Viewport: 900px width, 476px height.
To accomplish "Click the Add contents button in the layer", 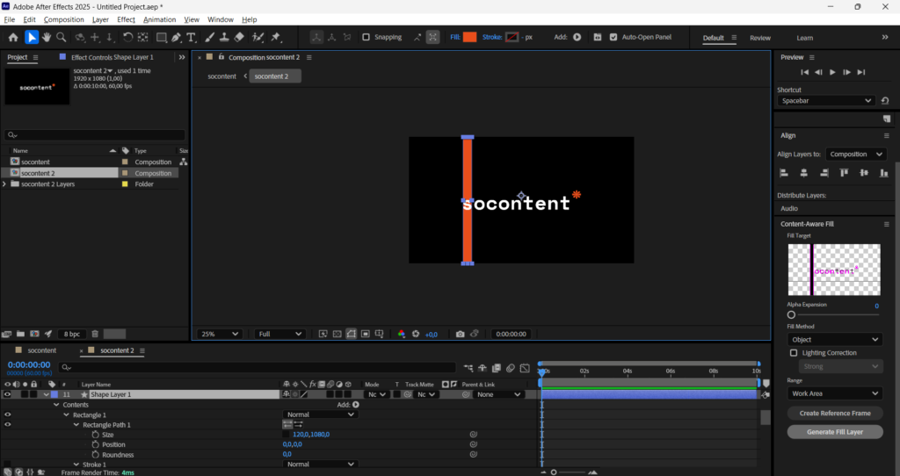I will 356,405.
